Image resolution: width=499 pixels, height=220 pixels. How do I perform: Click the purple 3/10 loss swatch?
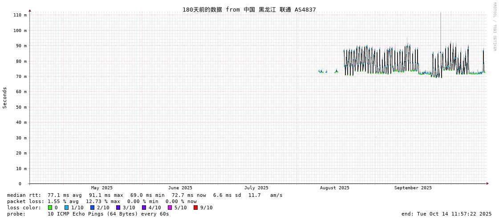coord(118,208)
